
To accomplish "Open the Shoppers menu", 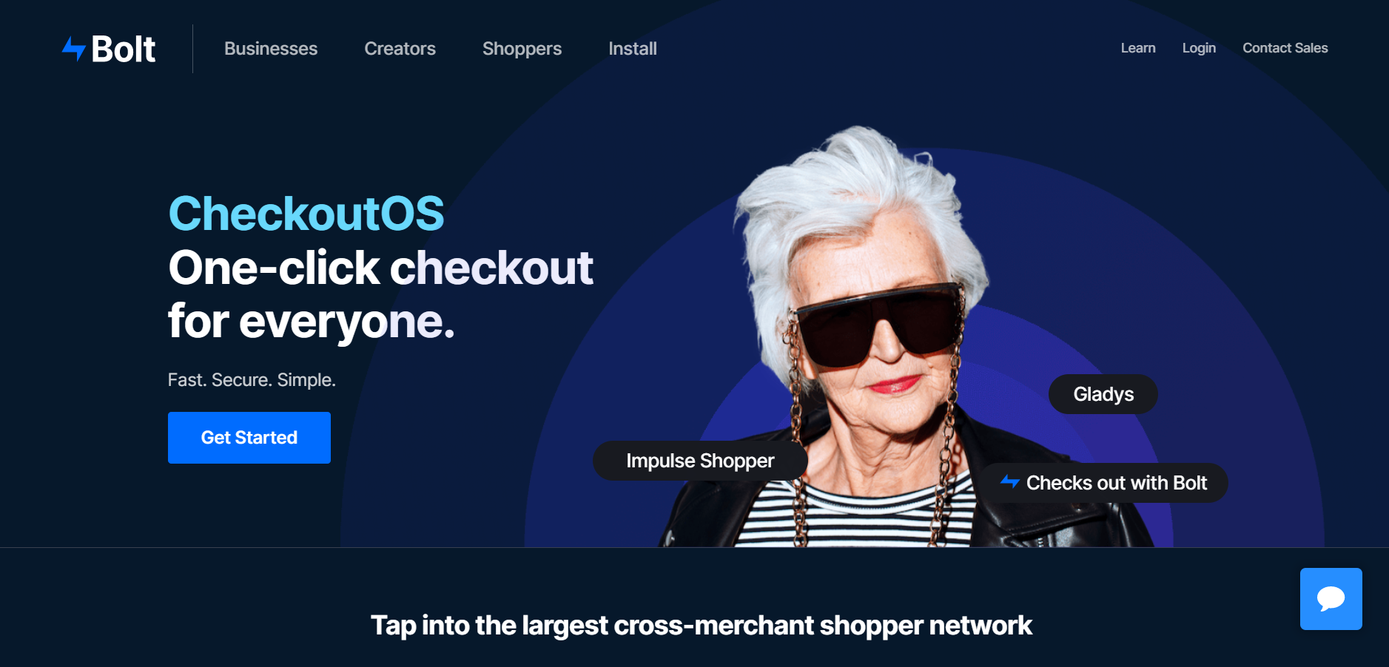I will coord(522,49).
